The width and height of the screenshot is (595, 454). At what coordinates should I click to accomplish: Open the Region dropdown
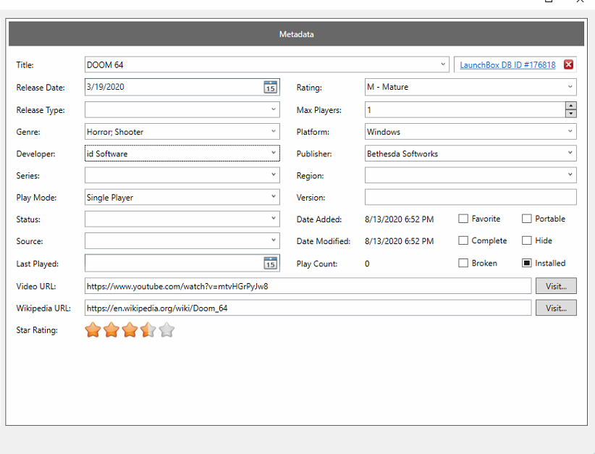point(570,175)
